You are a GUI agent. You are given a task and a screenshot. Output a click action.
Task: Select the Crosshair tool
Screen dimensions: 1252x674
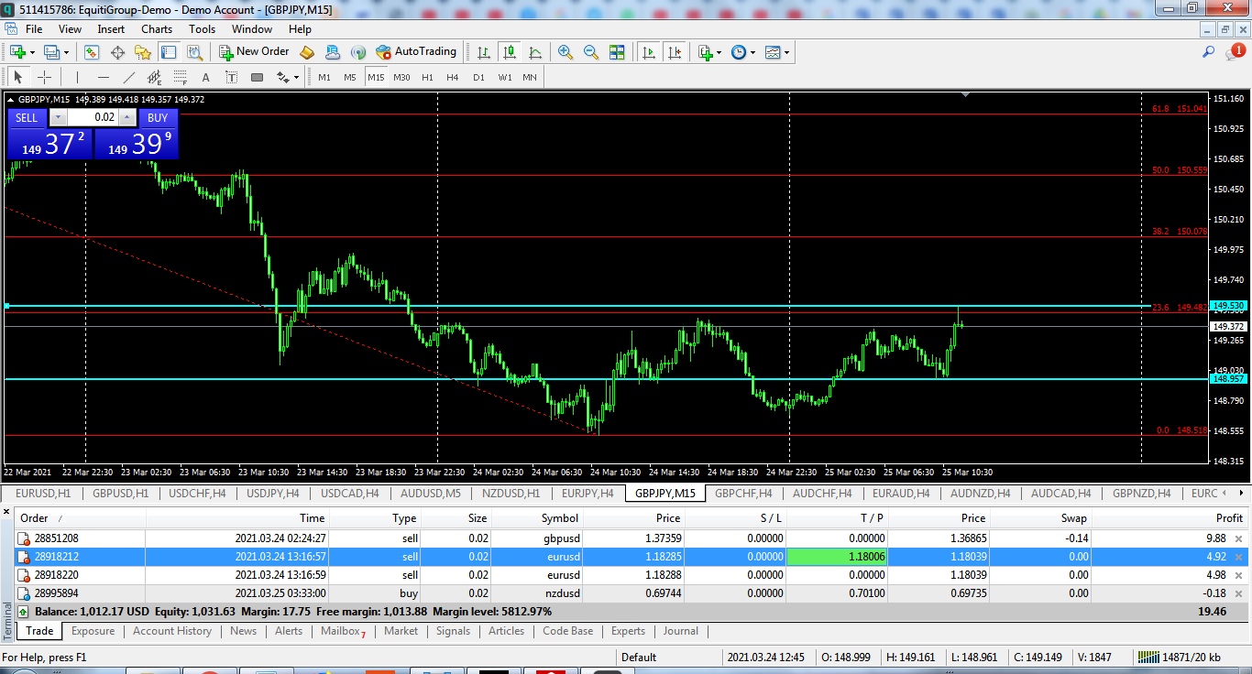[43, 77]
